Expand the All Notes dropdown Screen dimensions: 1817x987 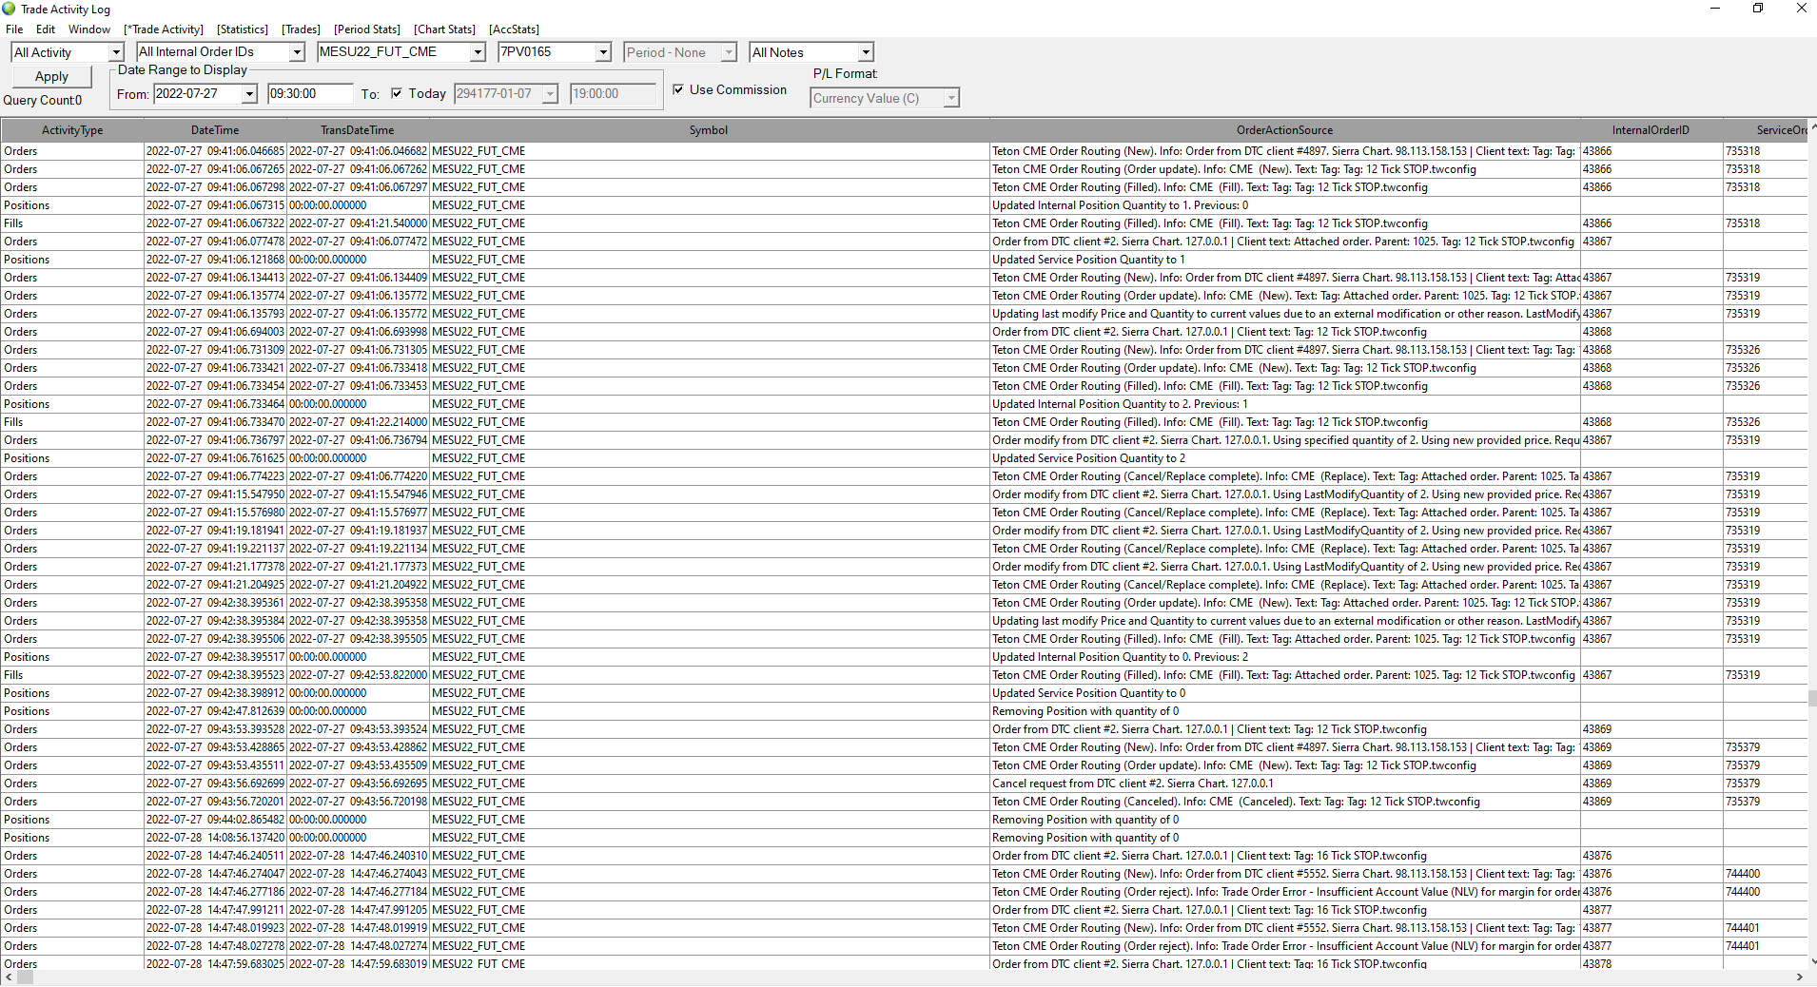click(x=866, y=52)
